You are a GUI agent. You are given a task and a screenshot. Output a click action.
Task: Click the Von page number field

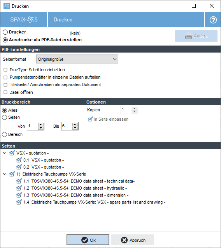click(x=33, y=126)
